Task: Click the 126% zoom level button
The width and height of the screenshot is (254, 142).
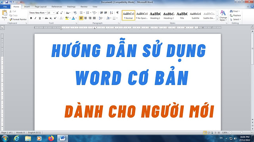Action: point(225,133)
